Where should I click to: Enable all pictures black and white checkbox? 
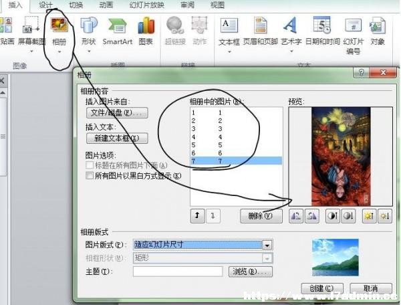90,175
